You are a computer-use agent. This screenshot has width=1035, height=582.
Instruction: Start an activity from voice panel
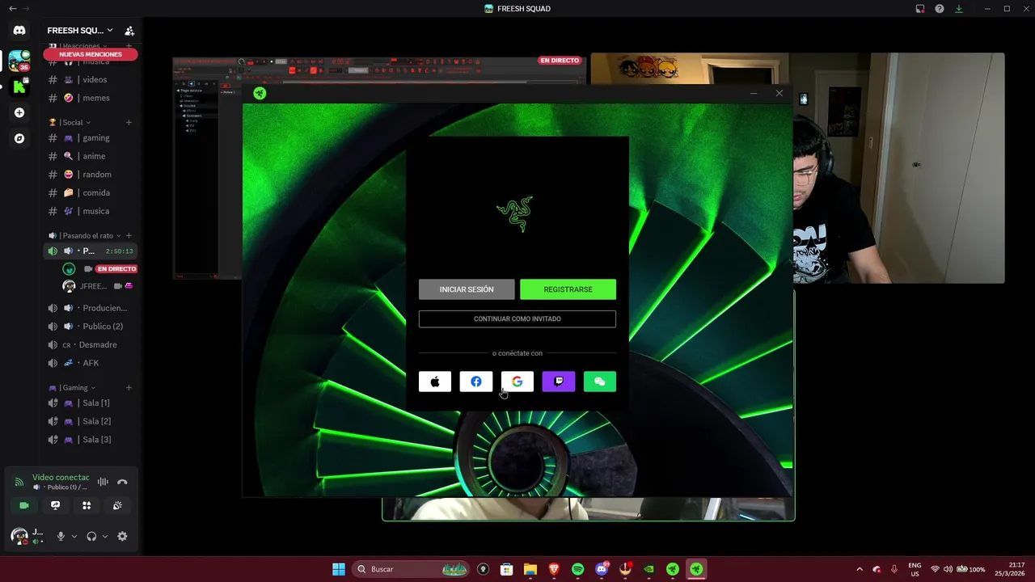87,505
